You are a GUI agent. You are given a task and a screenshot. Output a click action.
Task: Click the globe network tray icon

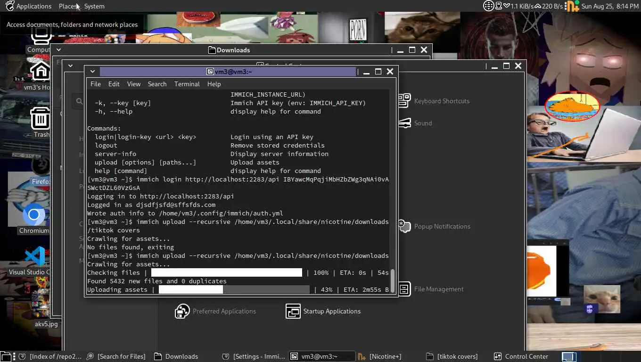(x=488, y=6)
